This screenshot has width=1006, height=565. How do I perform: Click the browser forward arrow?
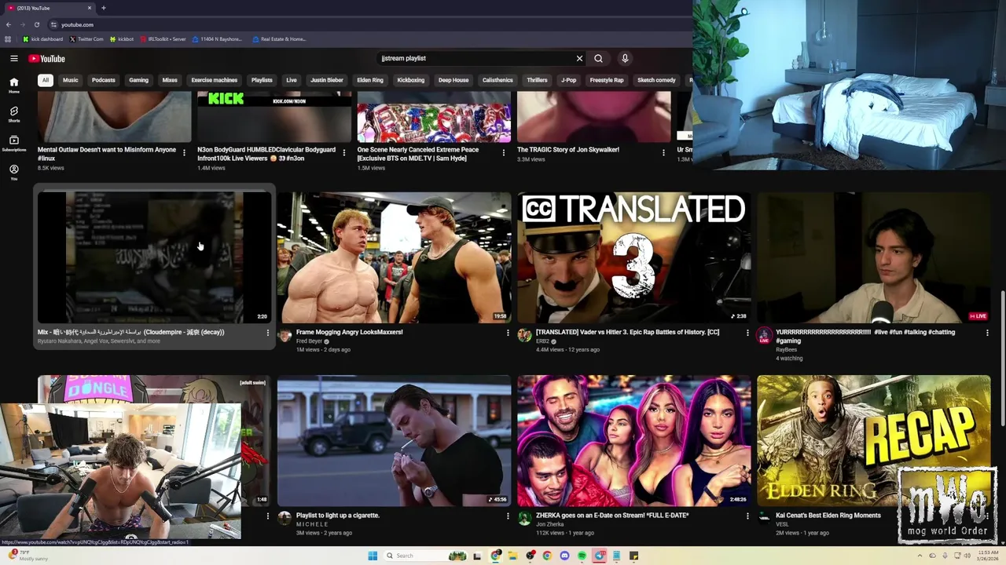pos(22,24)
